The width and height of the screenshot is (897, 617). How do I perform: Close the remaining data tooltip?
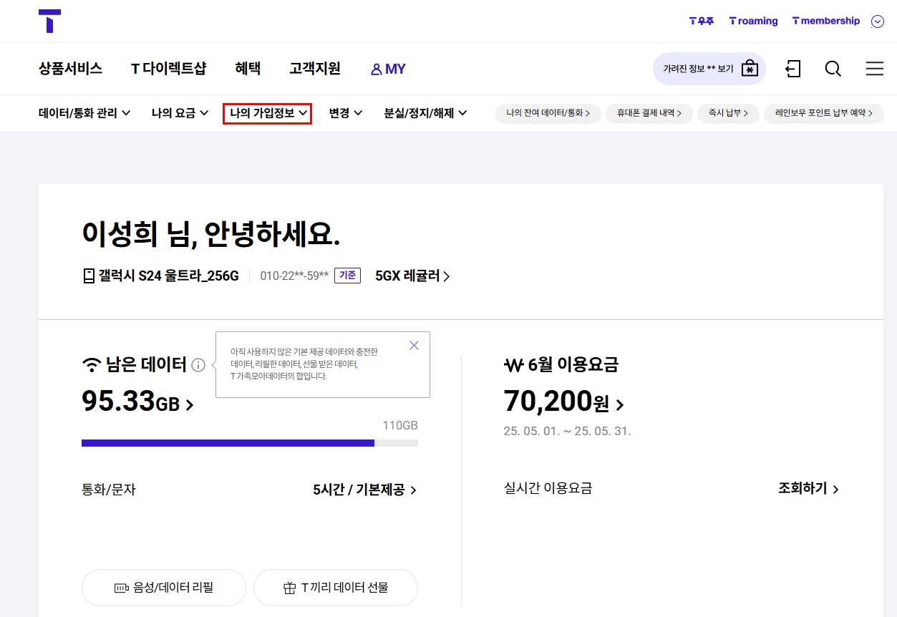[x=414, y=345]
